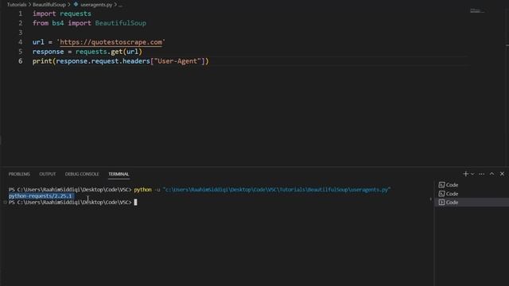Click the Python file icon in breadcrumb
Screen dimensions: 509x286
76,5
